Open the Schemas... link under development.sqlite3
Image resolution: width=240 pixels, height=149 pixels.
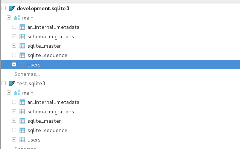coord(27,74)
